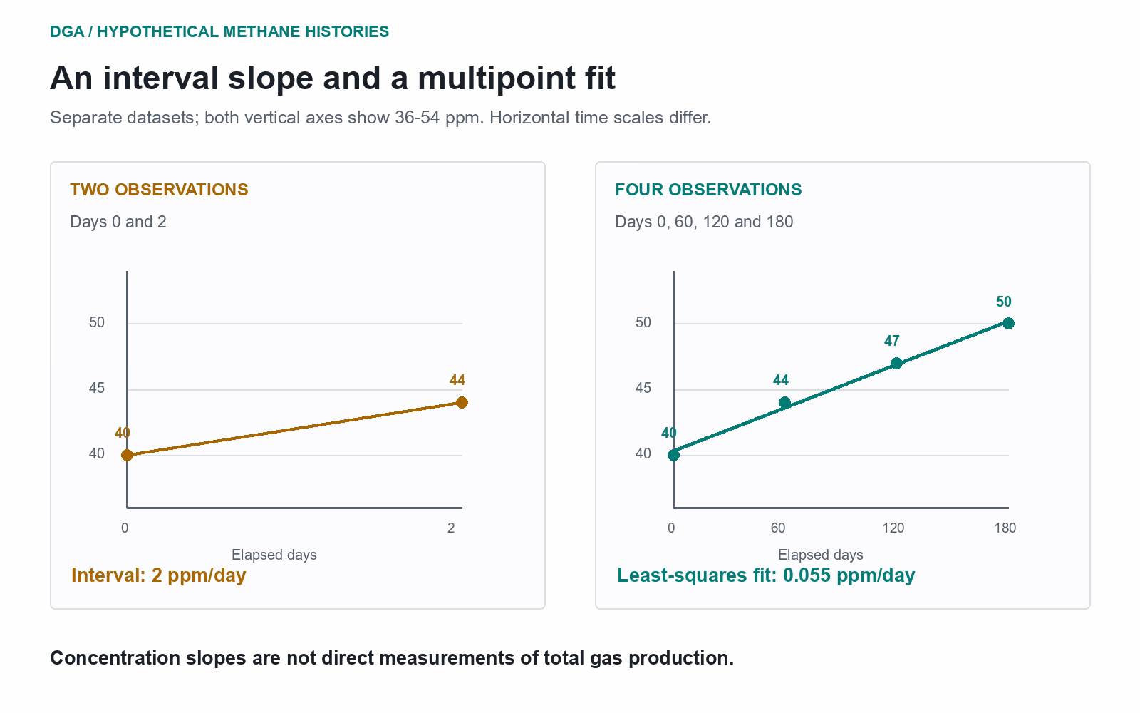Image resolution: width=1140 pixels, height=713 pixels.
Task: Click the 'Days 0 and 2' caption
Action: [118, 222]
